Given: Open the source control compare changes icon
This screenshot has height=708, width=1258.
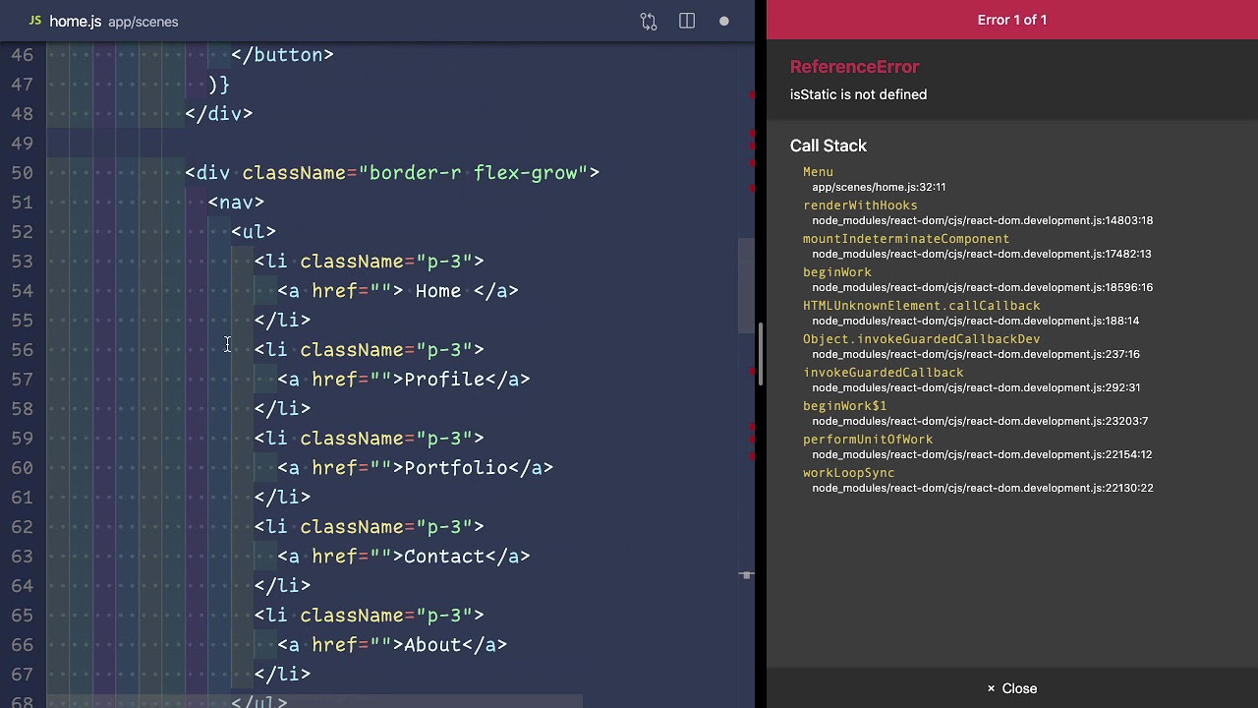Looking at the screenshot, I should pyautogui.click(x=649, y=22).
